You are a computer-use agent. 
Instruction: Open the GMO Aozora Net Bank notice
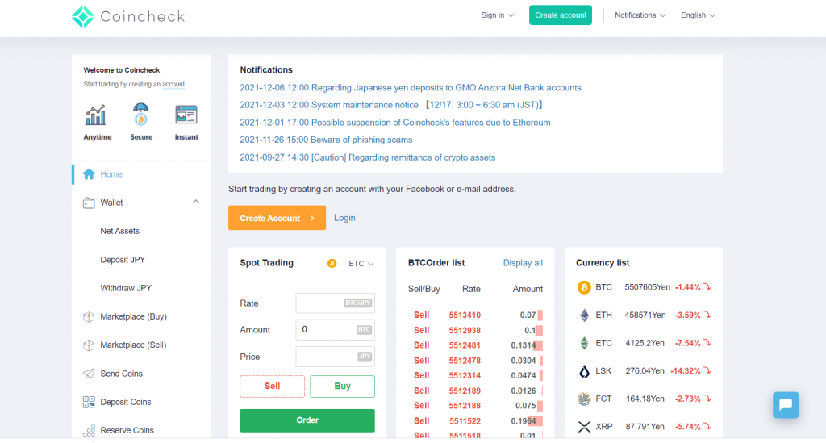(411, 87)
